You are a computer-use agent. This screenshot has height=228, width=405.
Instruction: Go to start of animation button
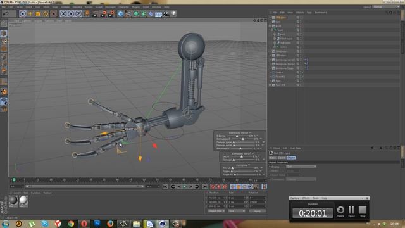[165, 187]
